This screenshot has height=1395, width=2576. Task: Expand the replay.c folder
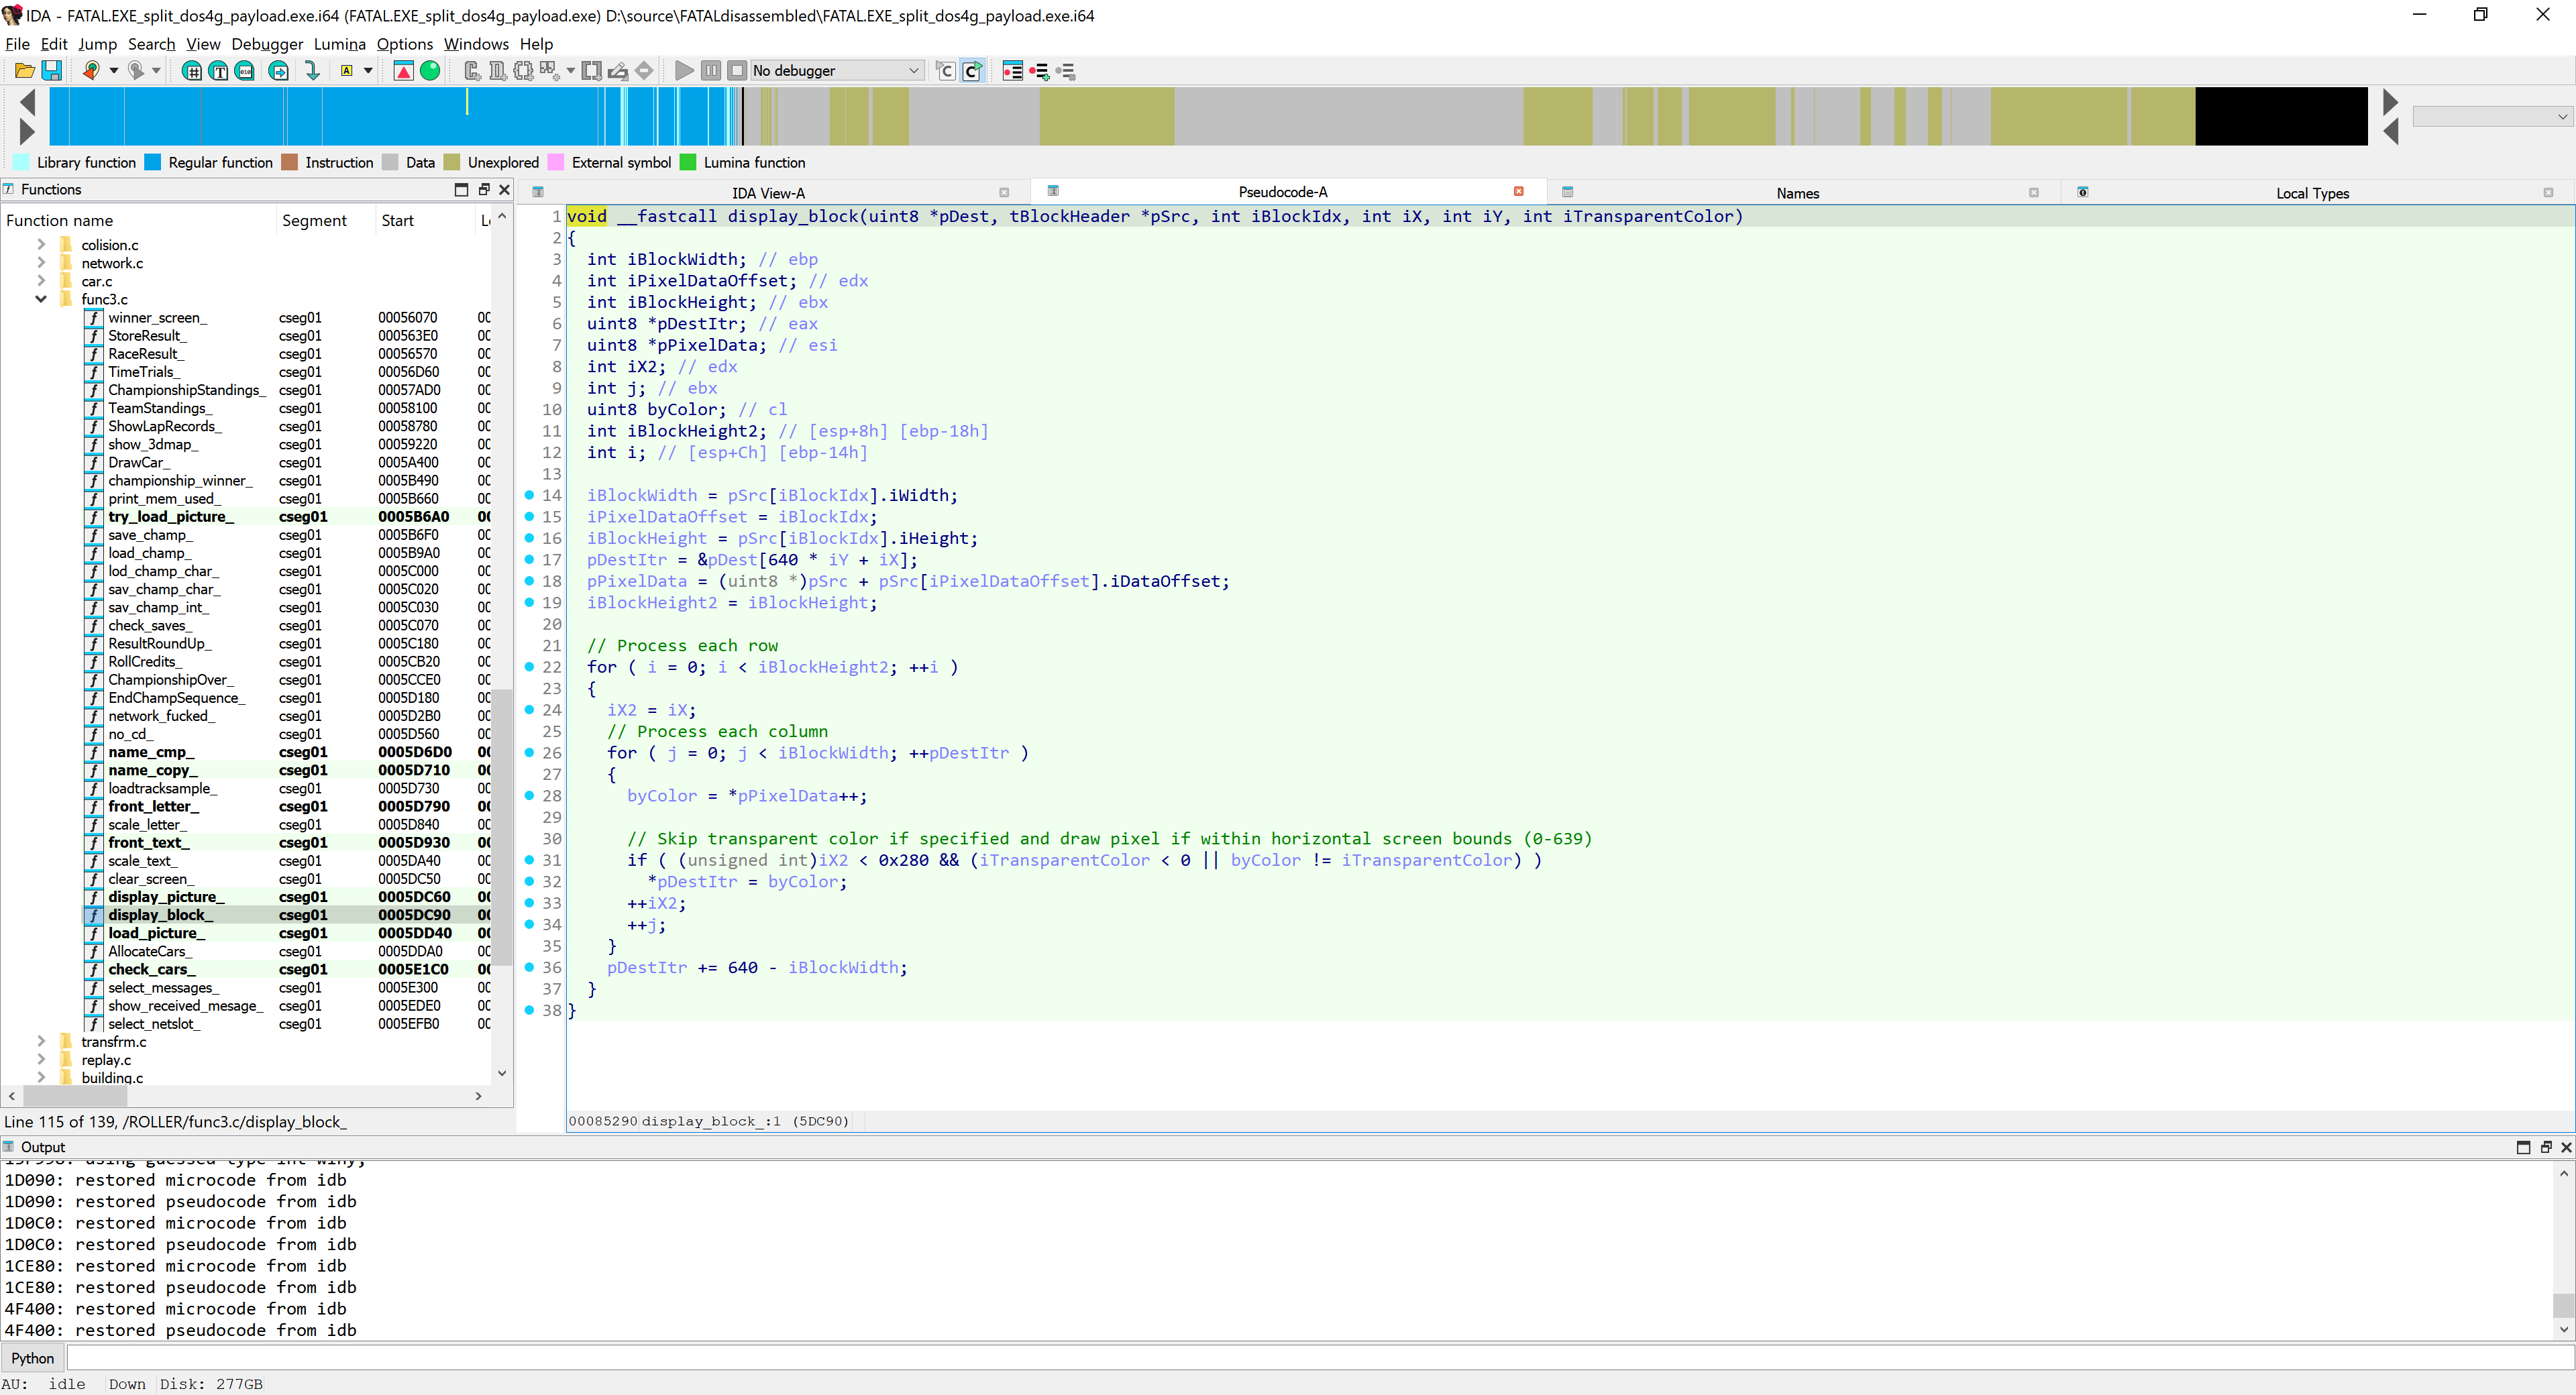41,1059
